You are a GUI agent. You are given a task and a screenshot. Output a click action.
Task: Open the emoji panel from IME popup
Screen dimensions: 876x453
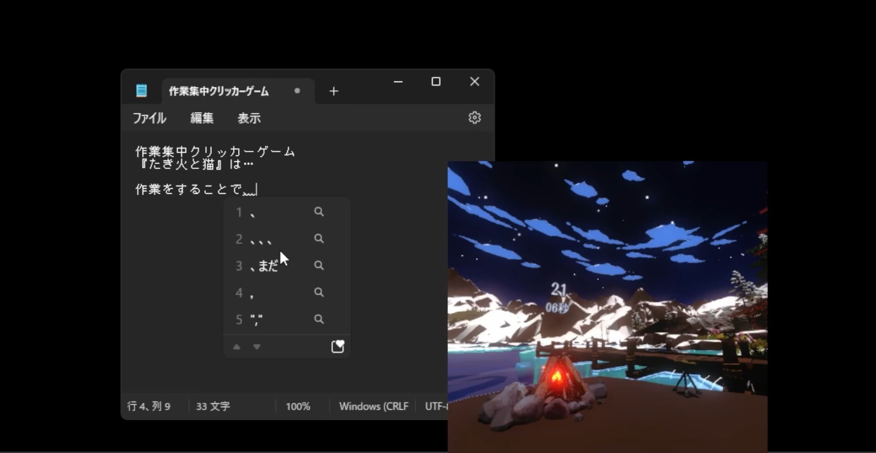[337, 346]
